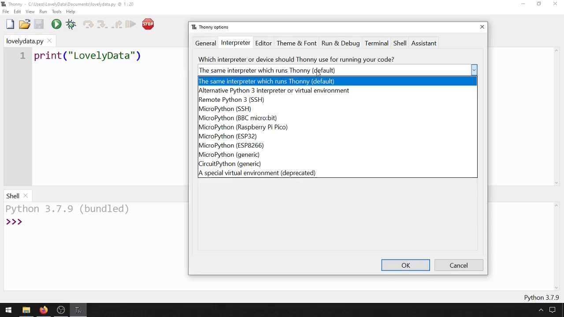Switch to the Editor options tab
This screenshot has height=317, width=564.
pos(263,43)
